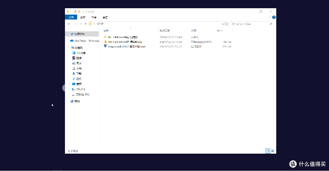
Task: Refresh the 12.12 folder view
Action: pos(227,24)
